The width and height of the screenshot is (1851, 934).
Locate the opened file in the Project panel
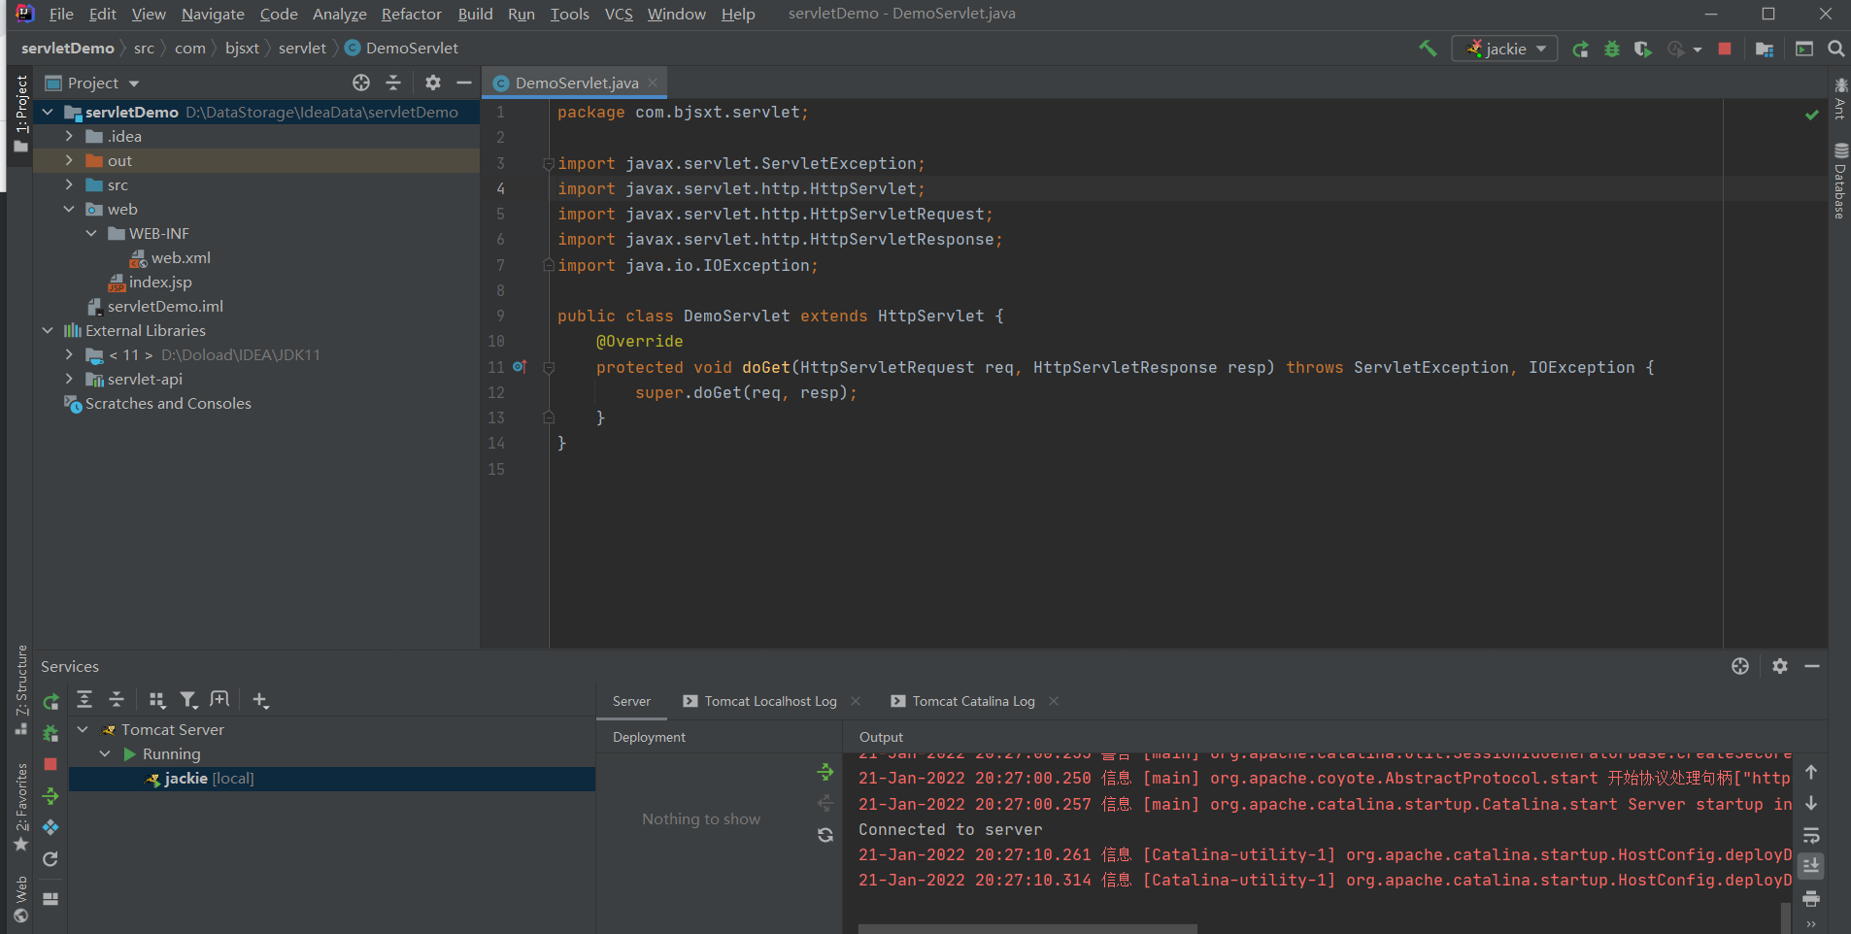361,83
